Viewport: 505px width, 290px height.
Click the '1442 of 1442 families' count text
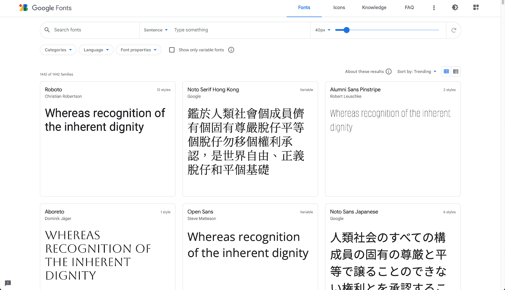(x=56, y=74)
